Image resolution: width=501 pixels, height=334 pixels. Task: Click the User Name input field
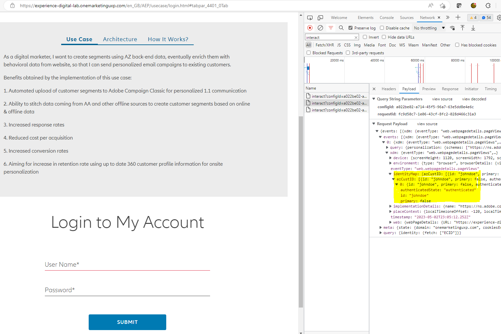coord(127,265)
